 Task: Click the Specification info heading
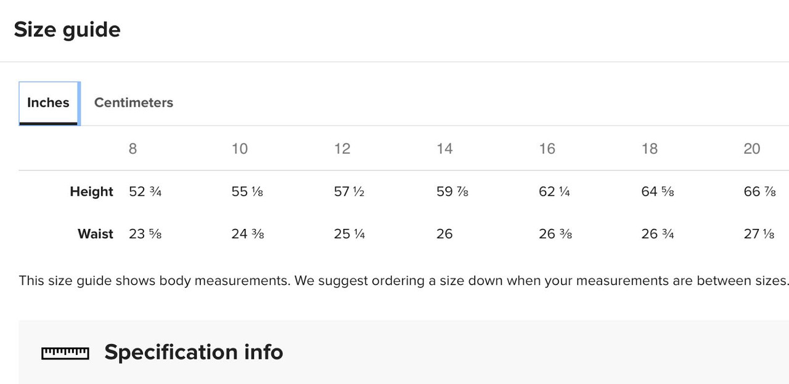[x=194, y=352]
